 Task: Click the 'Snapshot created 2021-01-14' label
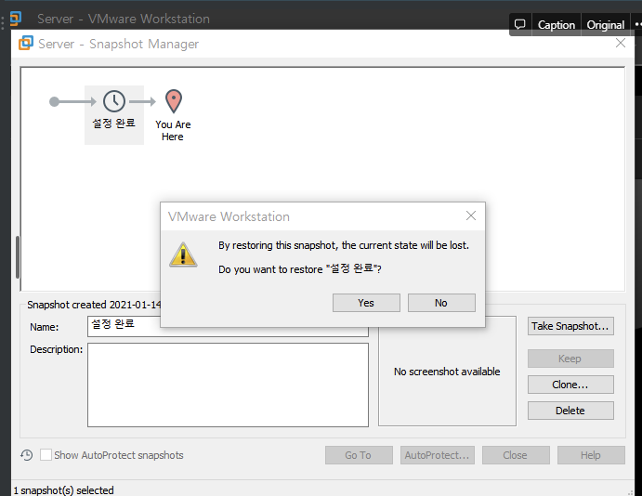click(x=94, y=305)
